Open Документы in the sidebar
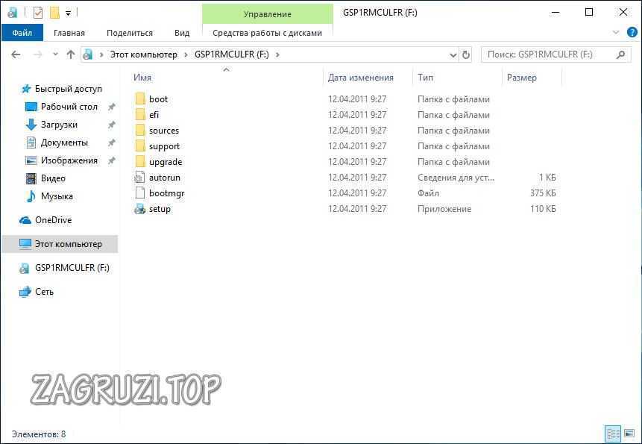Image resolution: width=642 pixels, height=444 pixels. pyautogui.click(x=64, y=143)
